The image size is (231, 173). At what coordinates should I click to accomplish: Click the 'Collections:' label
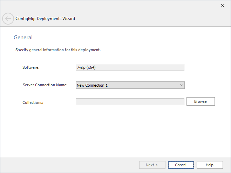(33, 102)
